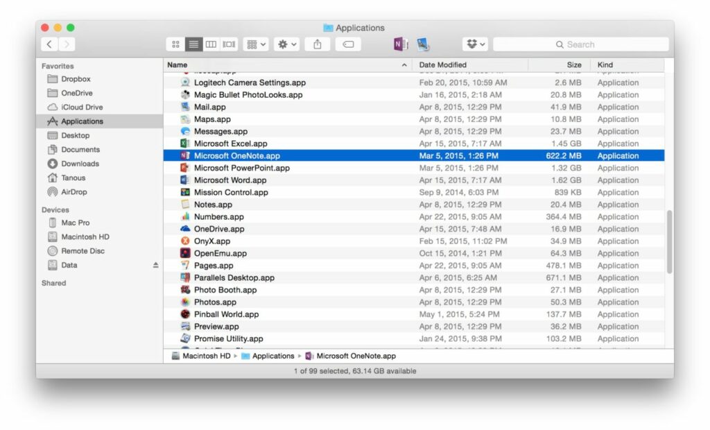
Task: Click Applications in the path bar
Action: (x=268, y=356)
